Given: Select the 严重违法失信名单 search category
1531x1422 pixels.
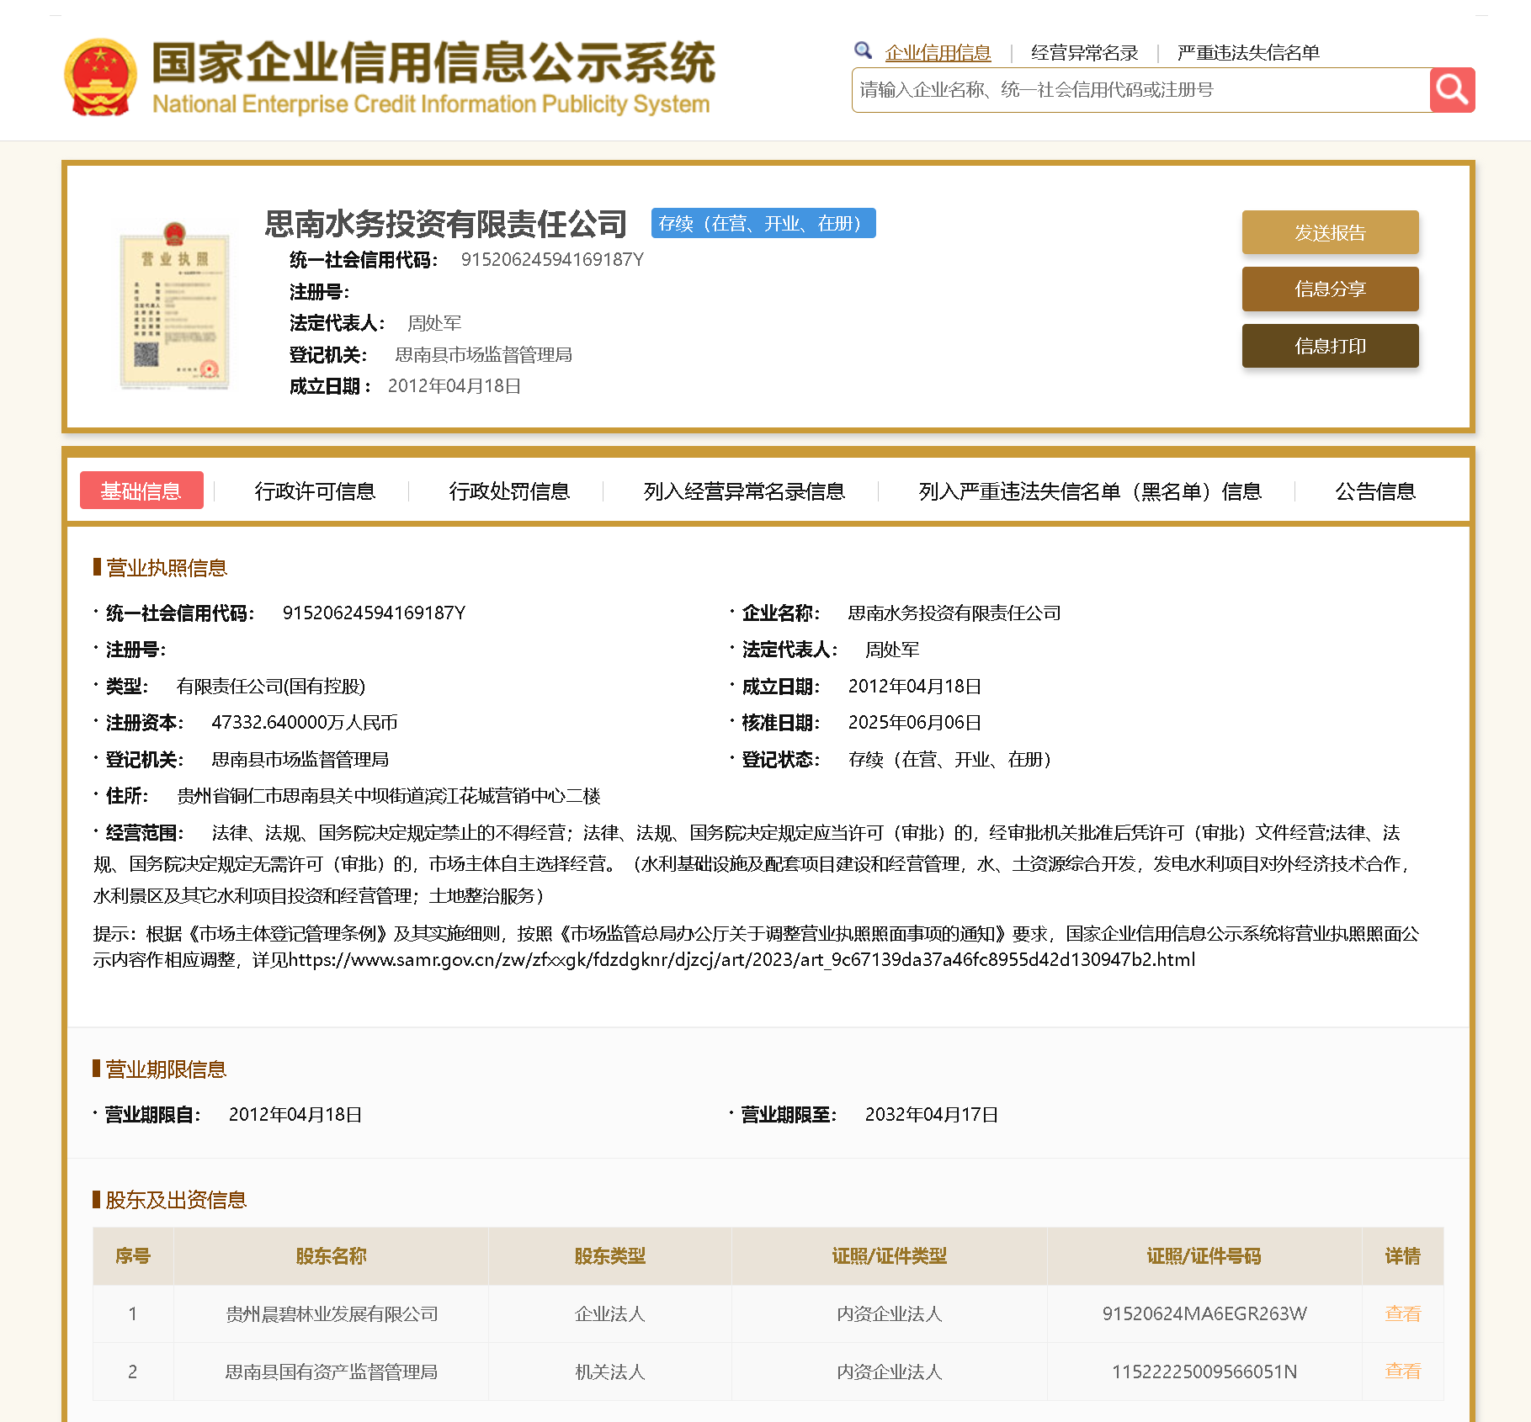Looking at the screenshot, I should (x=1248, y=53).
